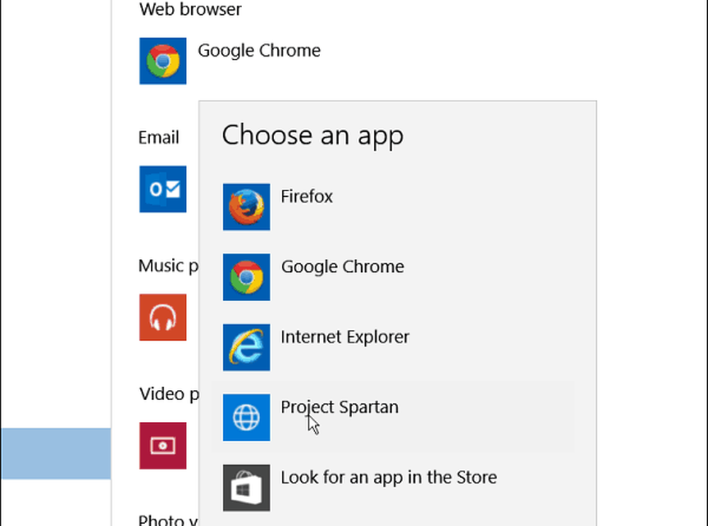Select Look for an app in the Store
708x526 pixels.
389,478
